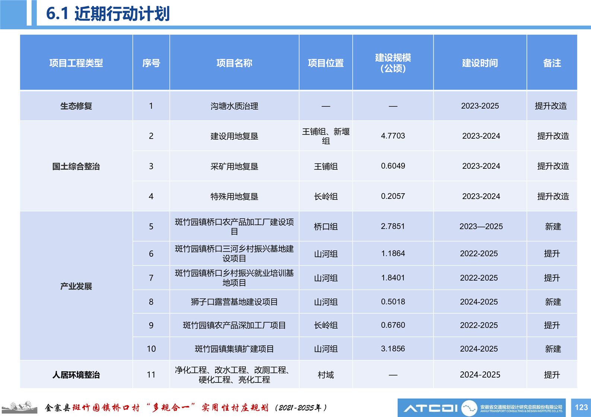The width and height of the screenshot is (591, 417).
Task: Click the scale value 0.6049
Action: (x=393, y=166)
